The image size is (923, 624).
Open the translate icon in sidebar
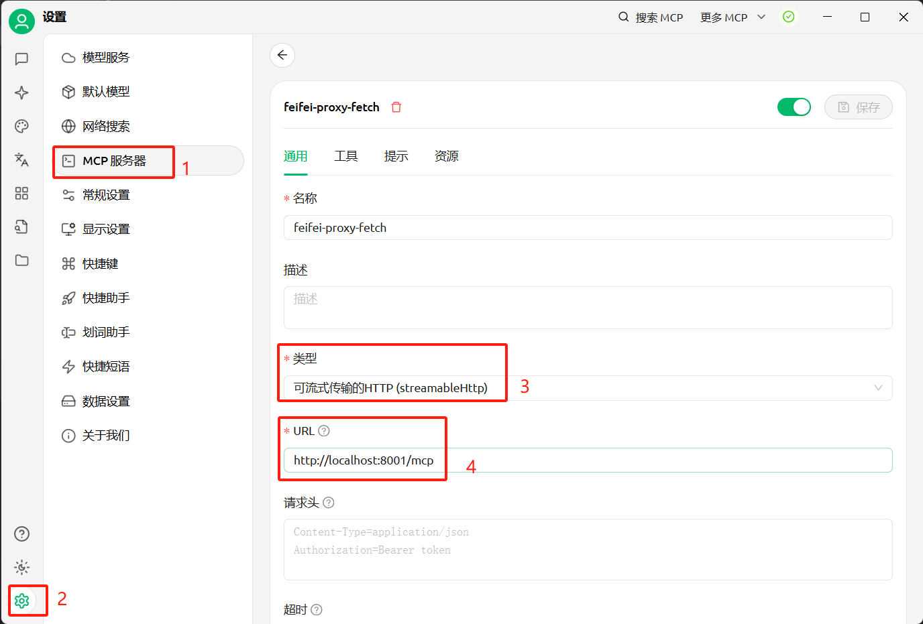(x=21, y=160)
